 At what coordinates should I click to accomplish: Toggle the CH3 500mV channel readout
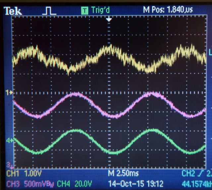click(30, 183)
